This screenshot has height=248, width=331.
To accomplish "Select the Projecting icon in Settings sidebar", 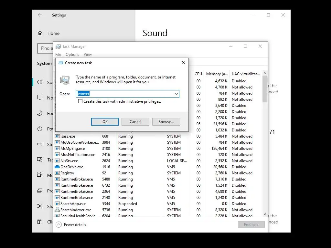I will [x=40, y=191].
